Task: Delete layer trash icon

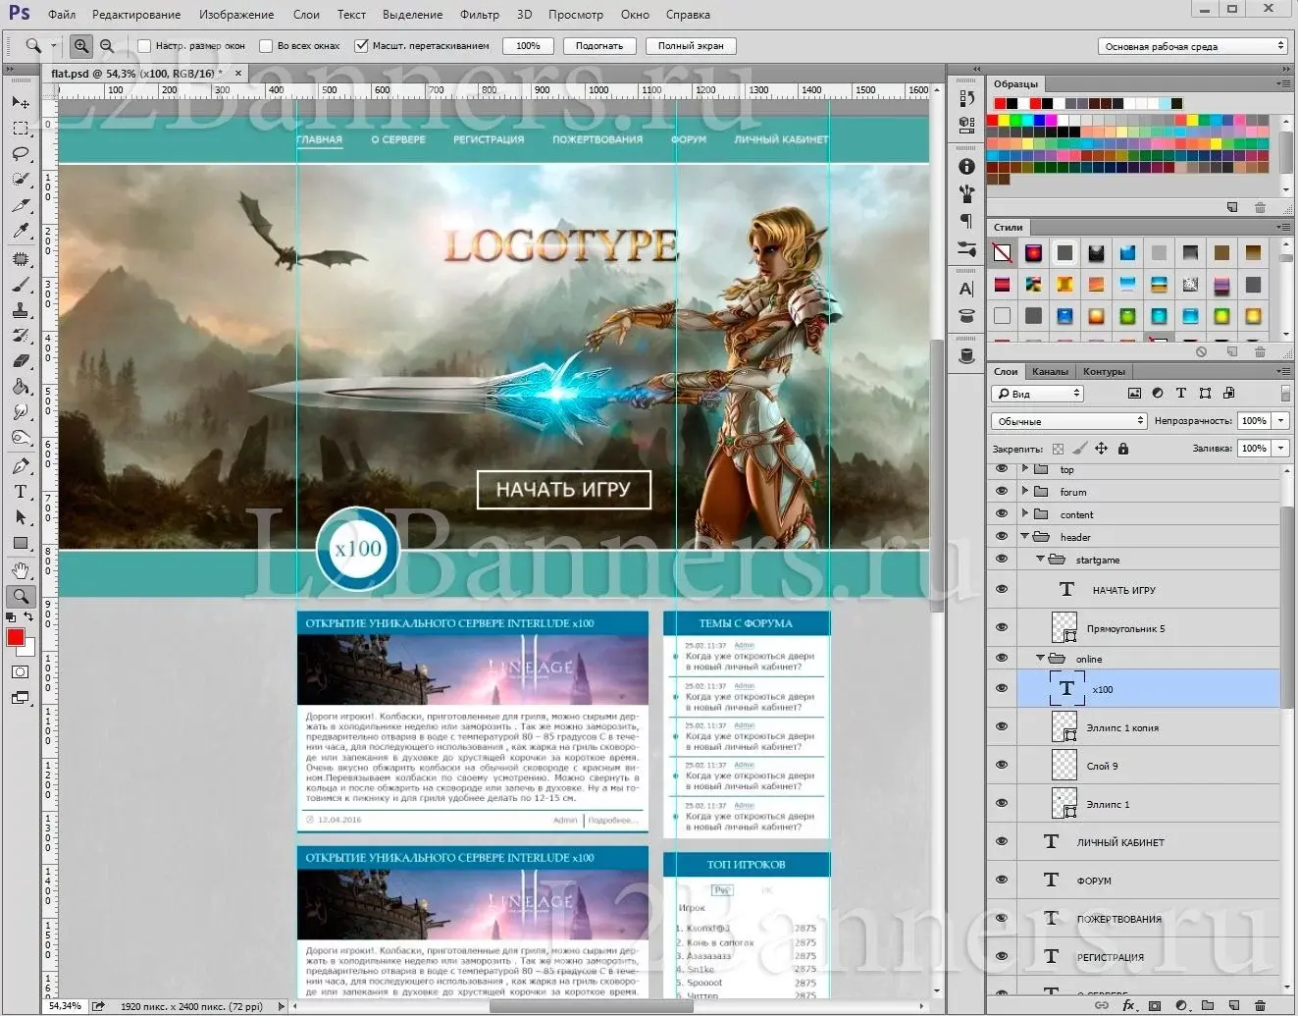Action: pos(1261,1005)
